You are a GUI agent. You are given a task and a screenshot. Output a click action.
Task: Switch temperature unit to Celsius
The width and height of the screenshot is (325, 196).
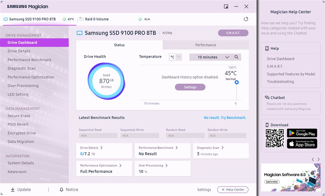point(172,57)
